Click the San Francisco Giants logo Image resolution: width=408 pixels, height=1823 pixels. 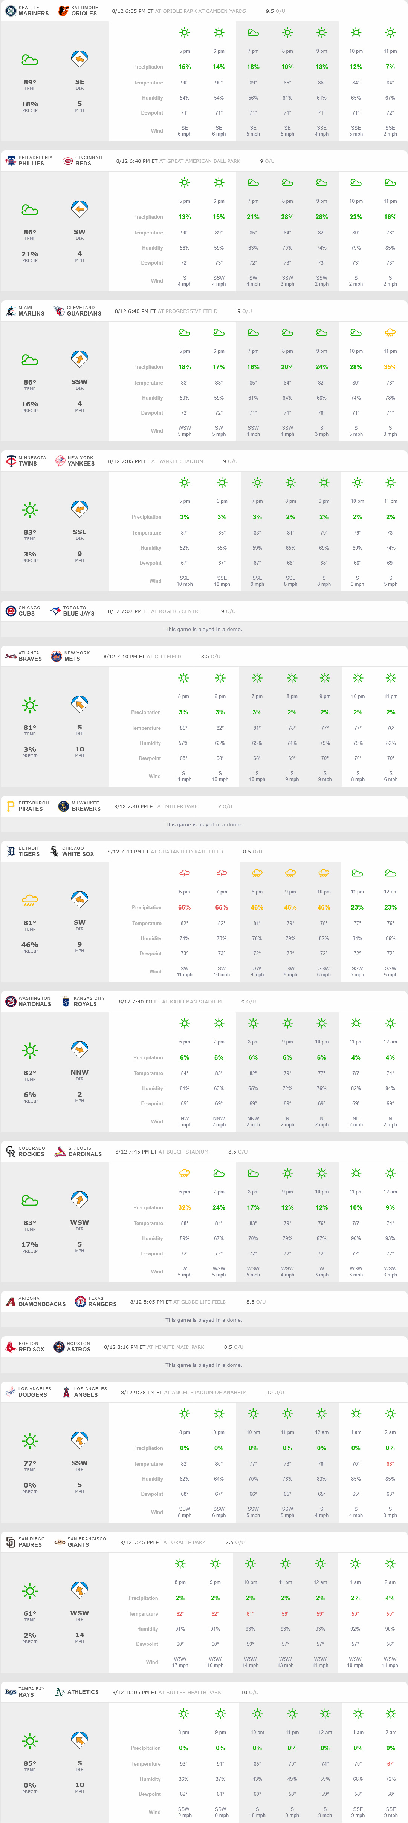[60, 1542]
